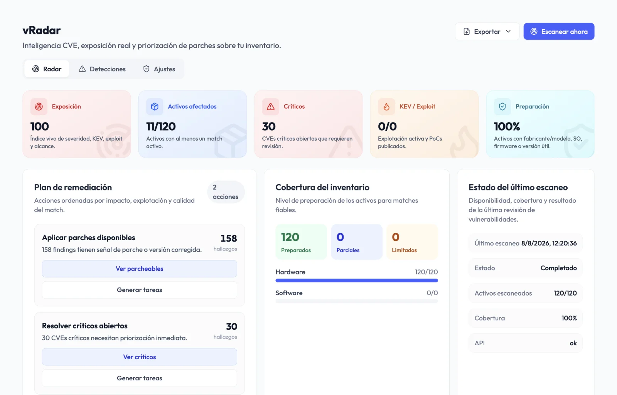Select the 120 Preparados tile
The width and height of the screenshot is (617, 395).
[x=301, y=242]
